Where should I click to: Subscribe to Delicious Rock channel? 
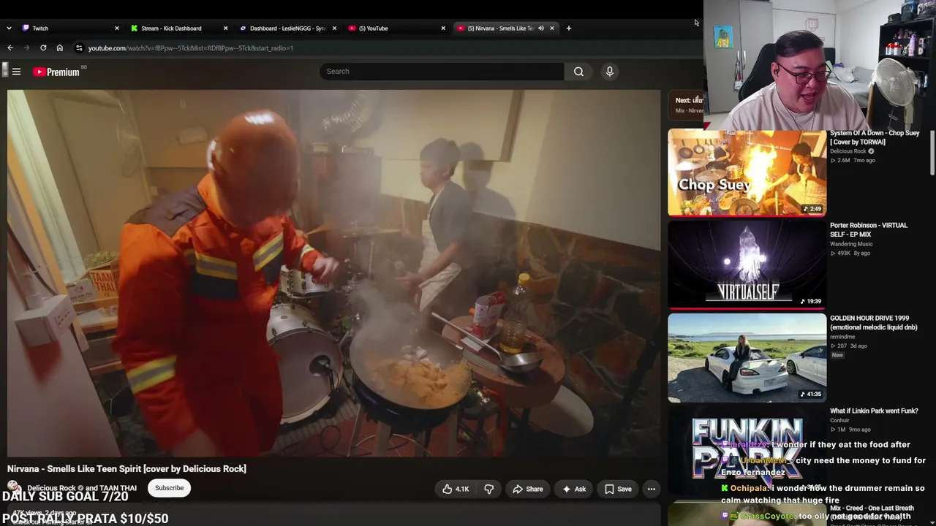tap(169, 488)
